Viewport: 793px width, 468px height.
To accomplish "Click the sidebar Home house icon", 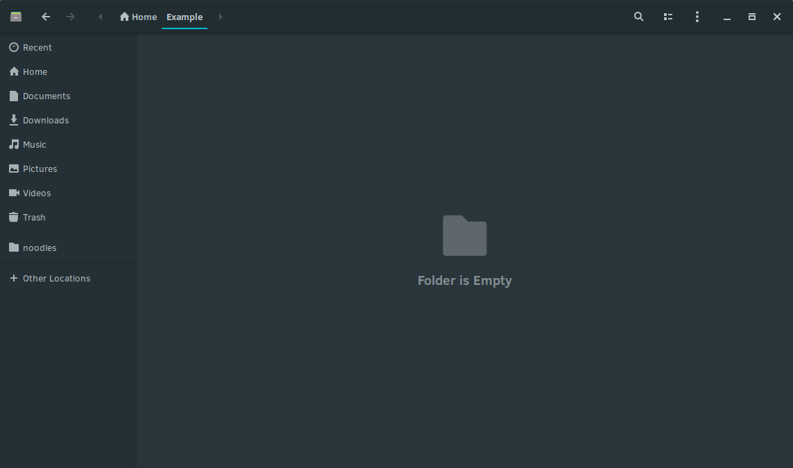I will pyautogui.click(x=14, y=71).
